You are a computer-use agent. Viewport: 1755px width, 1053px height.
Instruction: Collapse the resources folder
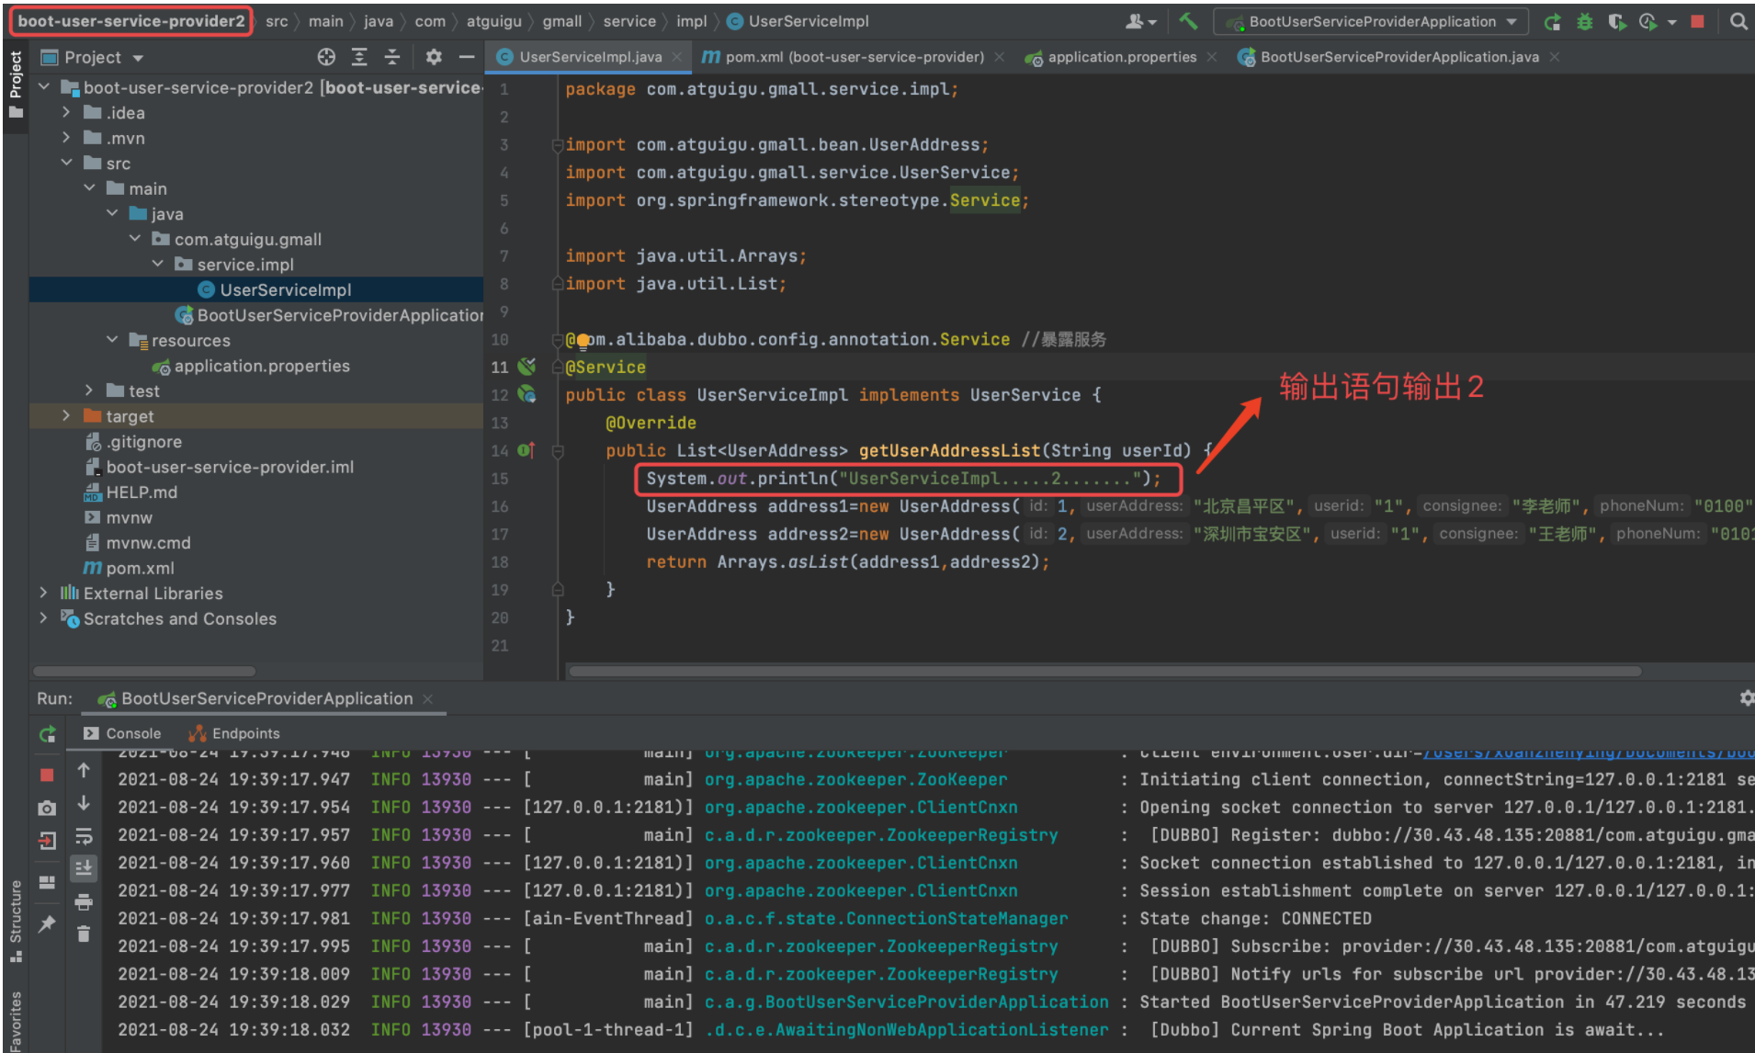coord(112,340)
